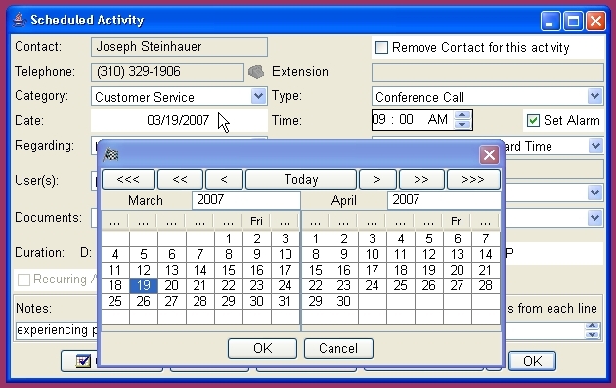Toggle the Recurring Activity checkbox
Screen dimensions: 616x388
(24, 280)
